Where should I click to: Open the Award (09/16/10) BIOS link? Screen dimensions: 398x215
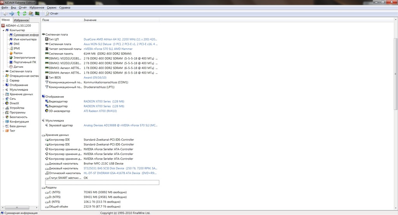pyautogui.click(x=95, y=78)
